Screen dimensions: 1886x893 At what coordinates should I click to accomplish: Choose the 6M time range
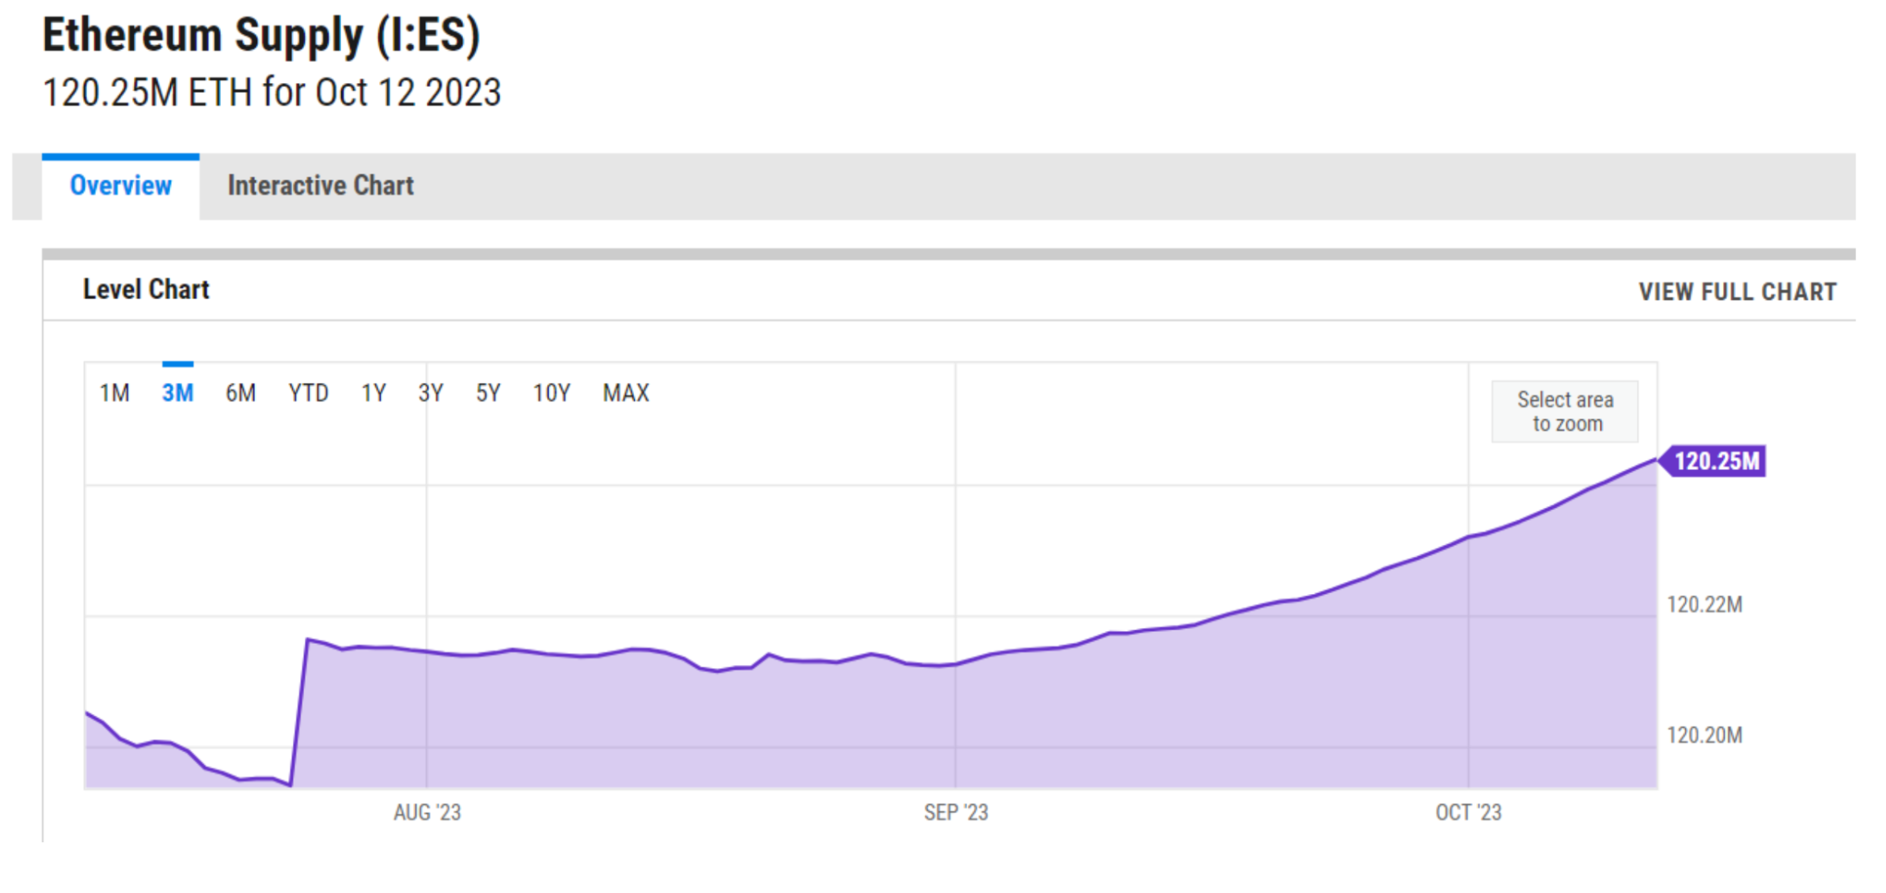point(240,393)
